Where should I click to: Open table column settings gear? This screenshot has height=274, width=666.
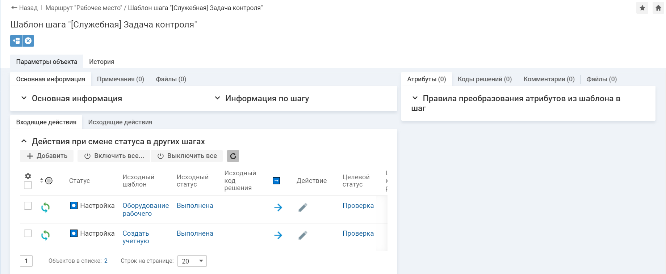point(28,176)
